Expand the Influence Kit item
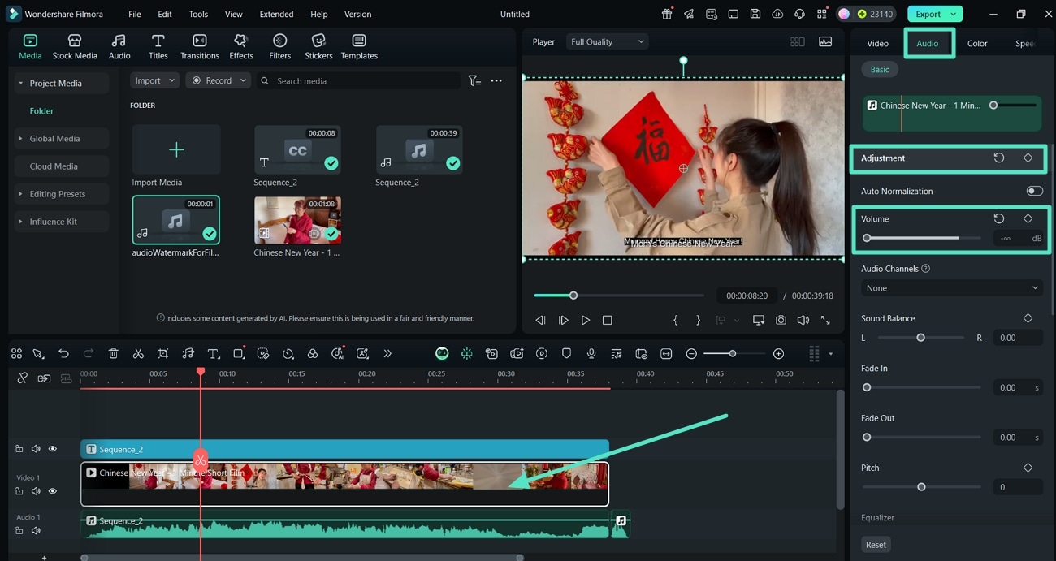Image resolution: width=1056 pixels, height=561 pixels. click(21, 222)
